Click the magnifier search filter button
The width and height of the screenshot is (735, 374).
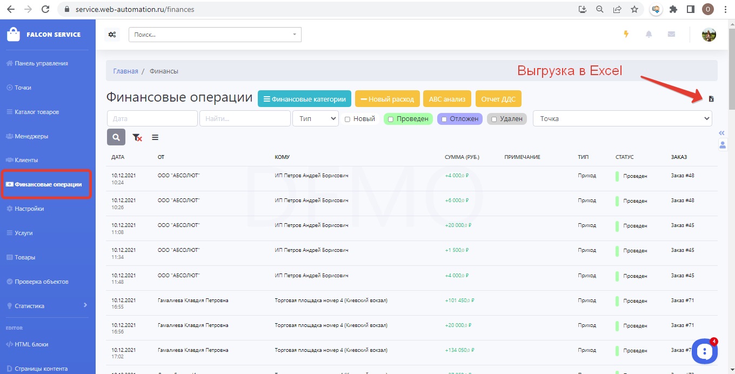(116, 137)
